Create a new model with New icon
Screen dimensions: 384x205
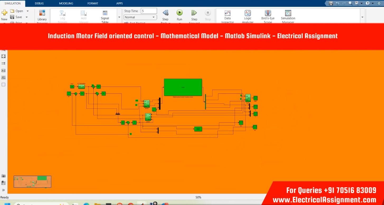pos(4,15)
